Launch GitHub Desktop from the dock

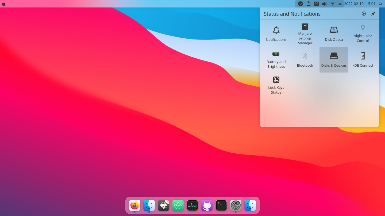pyautogui.click(x=207, y=205)
